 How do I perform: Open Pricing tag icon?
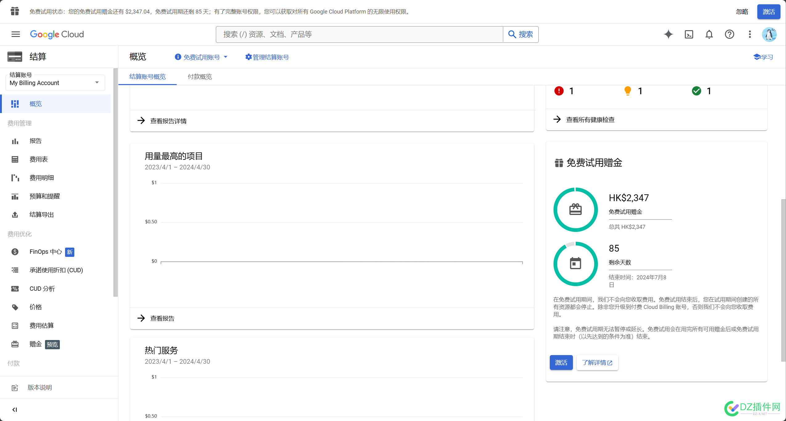pyautogui.click(x=15, y=307)
